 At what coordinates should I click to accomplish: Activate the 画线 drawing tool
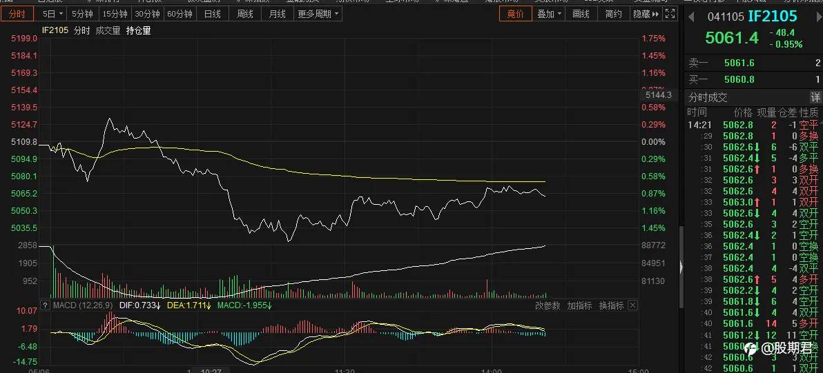pyautogui.click(x=581, y=14)
